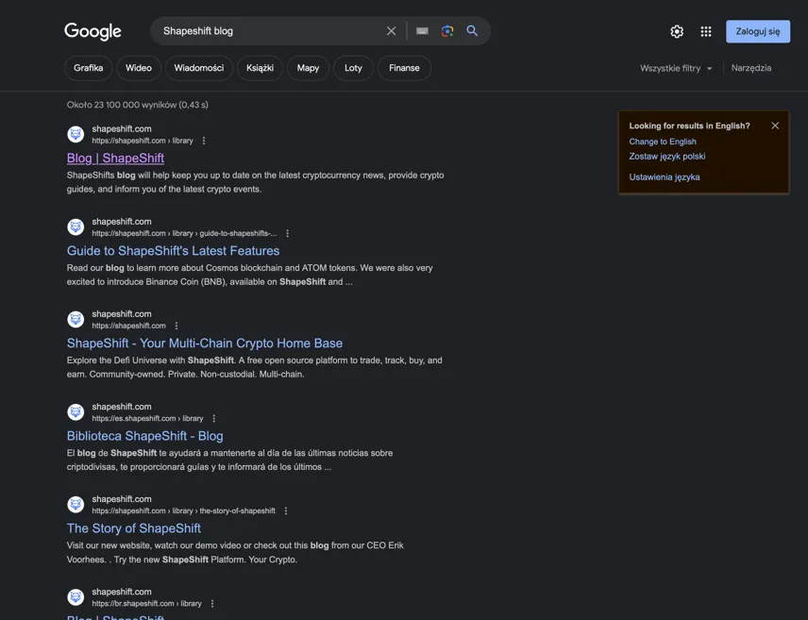Open ShapeShift - Your Multi-Chain Crypto Home Base
808x620 pixels.
(x=205, y=344)
